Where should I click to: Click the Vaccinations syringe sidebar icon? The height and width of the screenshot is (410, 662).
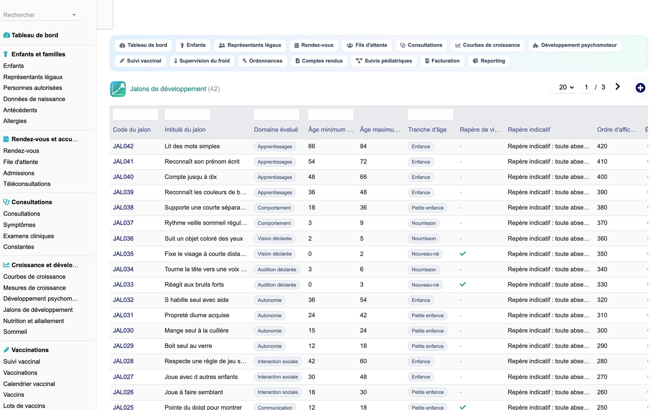(6, 350)
